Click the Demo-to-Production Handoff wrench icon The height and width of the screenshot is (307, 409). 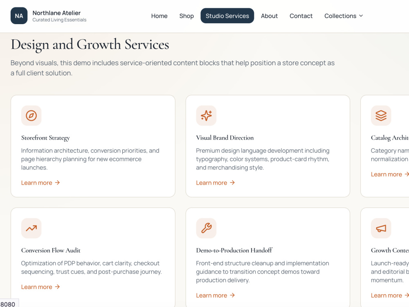tap(206, 228)
